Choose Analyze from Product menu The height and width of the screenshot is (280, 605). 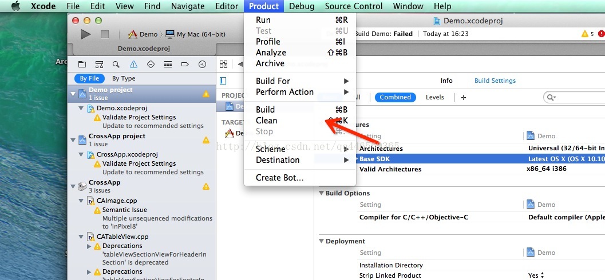pyautogui.click(x=300, y=53)
